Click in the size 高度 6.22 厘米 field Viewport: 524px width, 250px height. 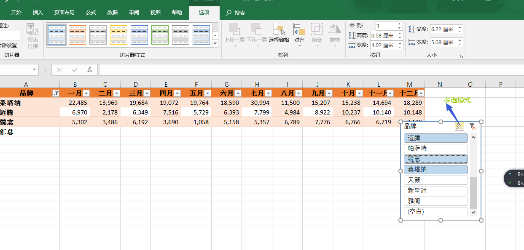[x=443, y=29]
